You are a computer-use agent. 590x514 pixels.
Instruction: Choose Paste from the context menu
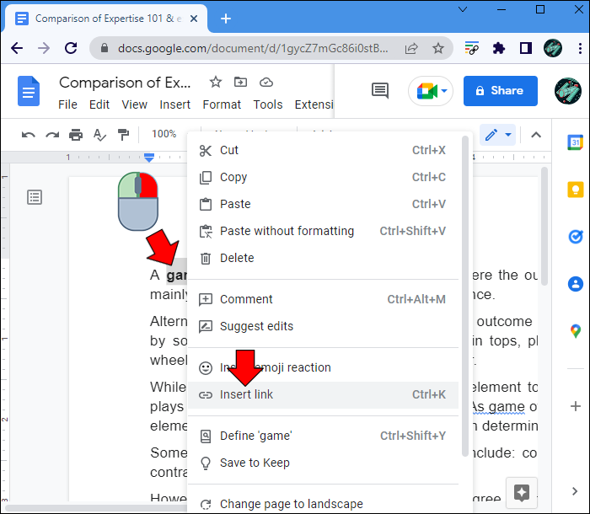pyautogui.click(x=323, y=204)
